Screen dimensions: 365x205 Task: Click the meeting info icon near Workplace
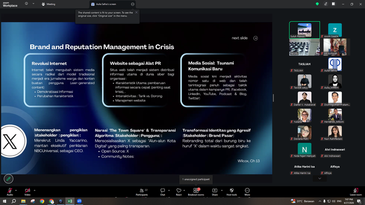[26, 4]
